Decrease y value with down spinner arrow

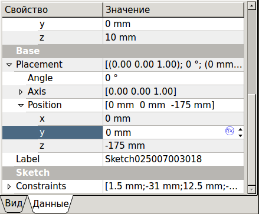click(240, 136)
